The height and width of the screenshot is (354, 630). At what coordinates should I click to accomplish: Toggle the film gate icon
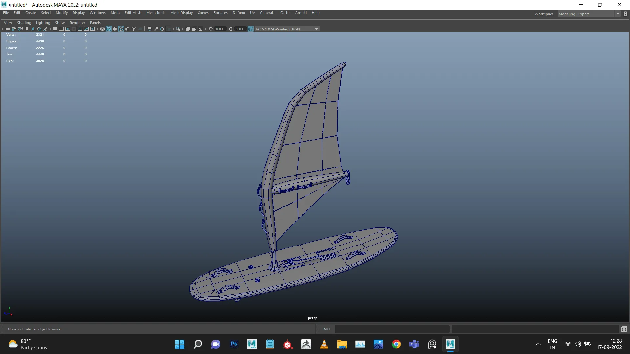click(61, 29)
